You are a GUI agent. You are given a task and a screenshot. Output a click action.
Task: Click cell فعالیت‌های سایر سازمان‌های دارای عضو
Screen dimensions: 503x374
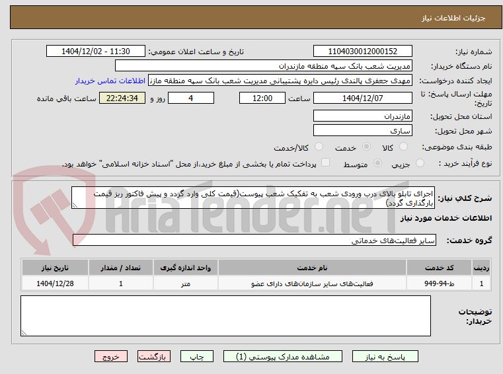tap(312, 283)
